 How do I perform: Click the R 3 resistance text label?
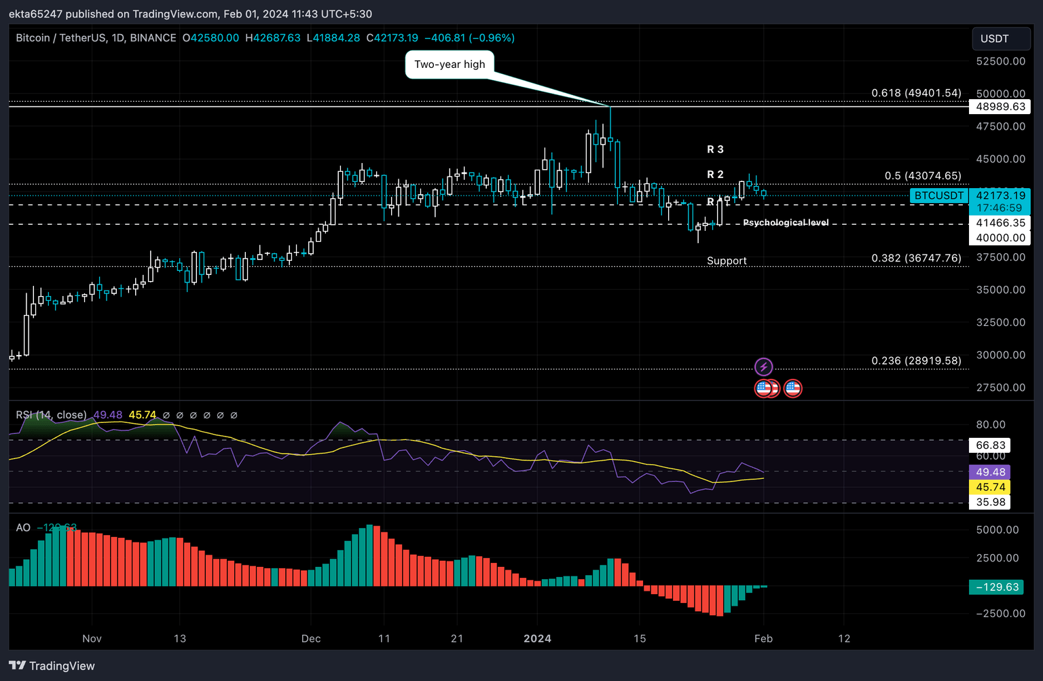coord(715,149)
